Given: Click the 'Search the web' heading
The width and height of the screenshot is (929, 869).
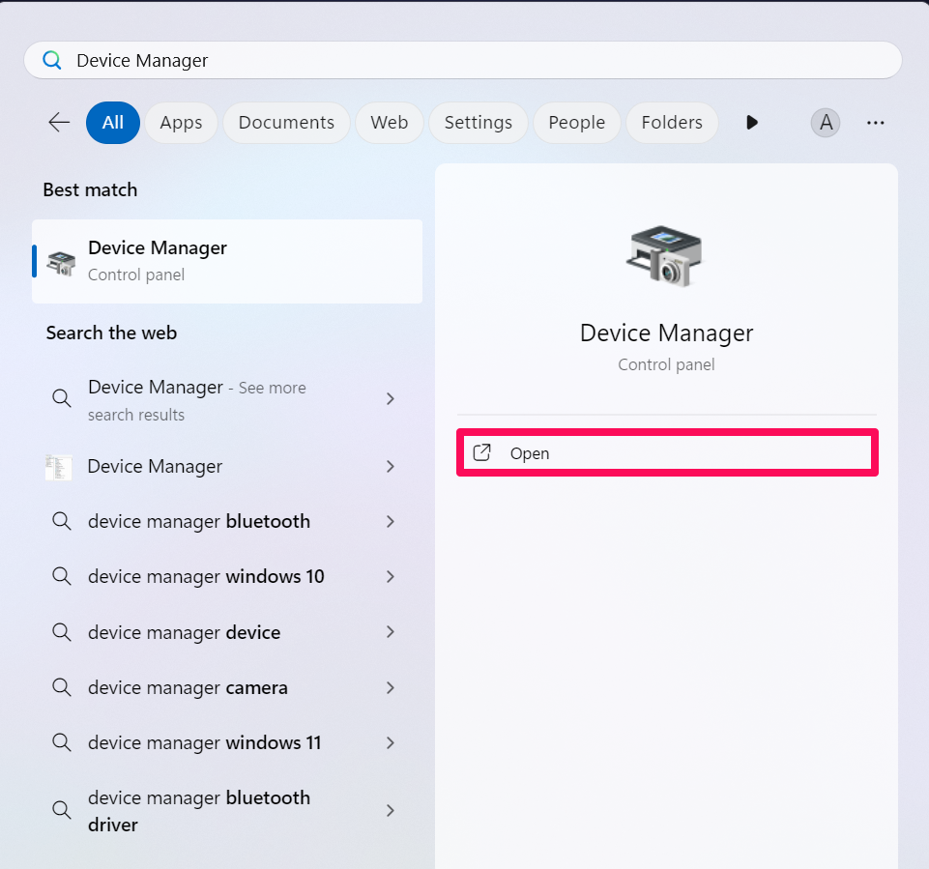Looking at the screenshot, I should (111, 333).
